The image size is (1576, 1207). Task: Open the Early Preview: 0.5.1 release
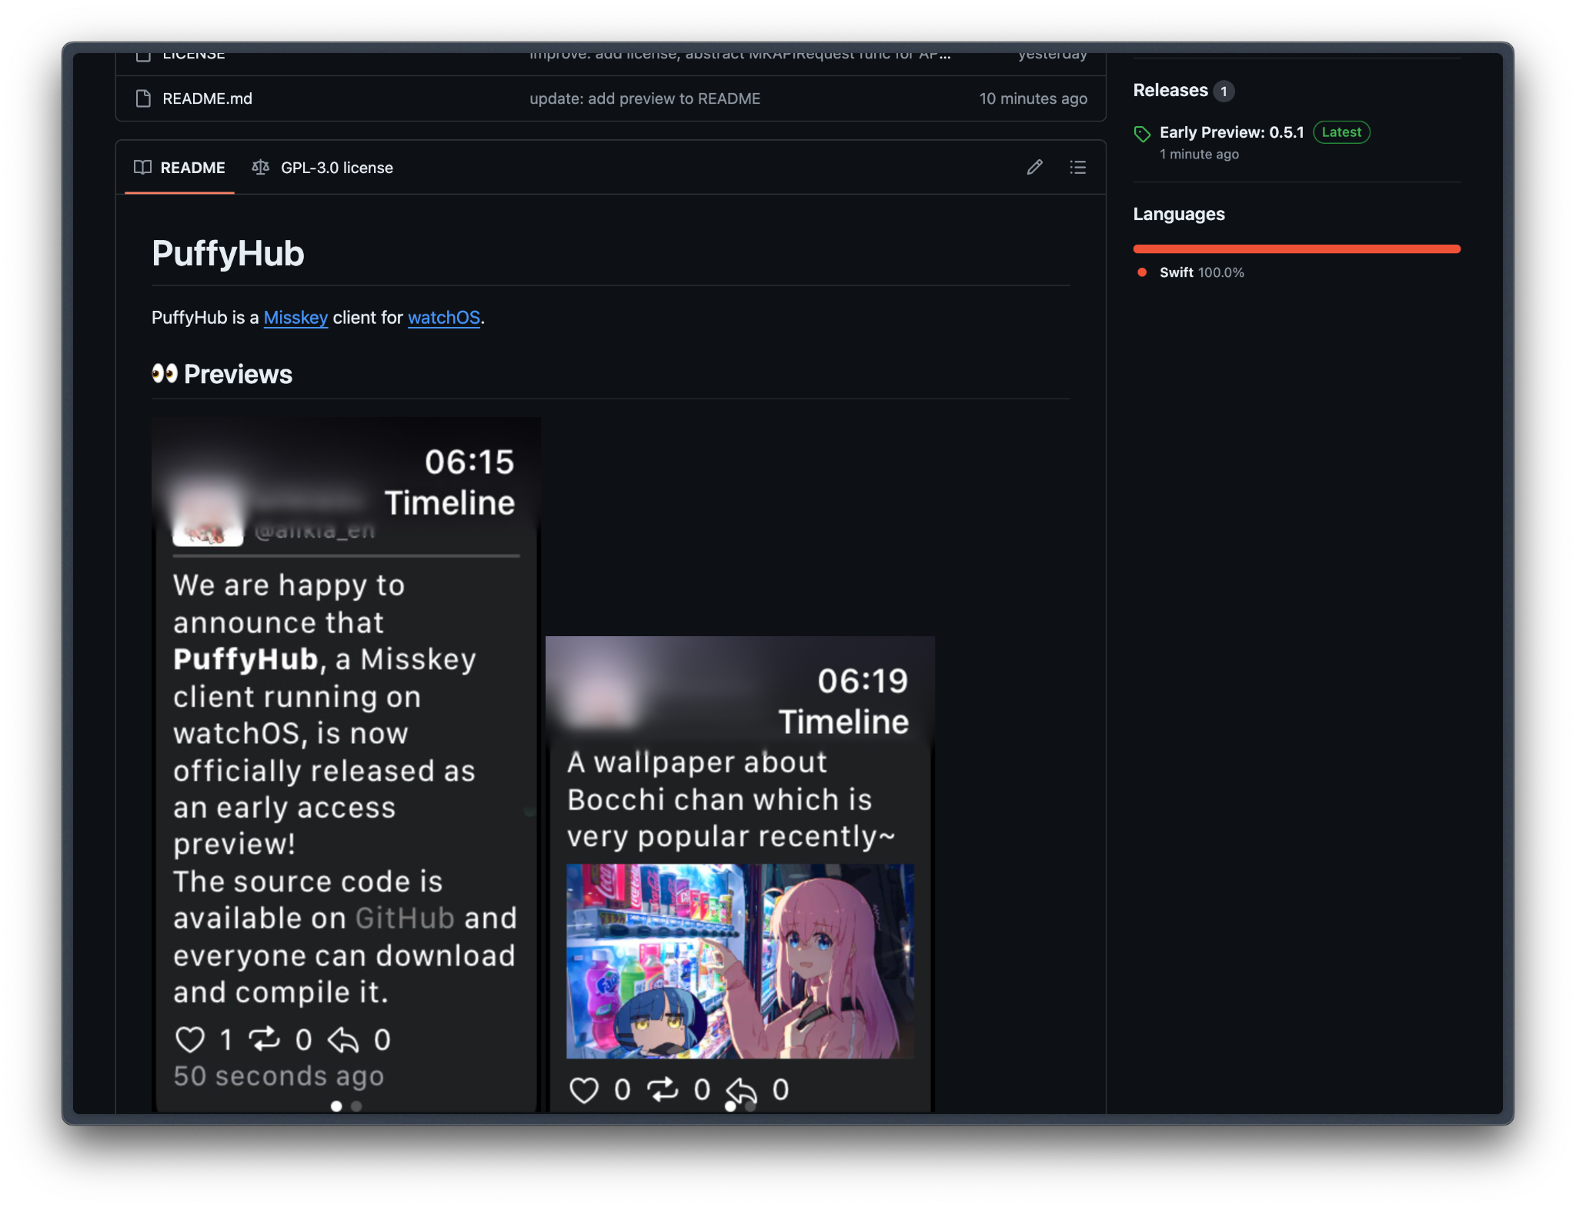[x=1231, y=132]
